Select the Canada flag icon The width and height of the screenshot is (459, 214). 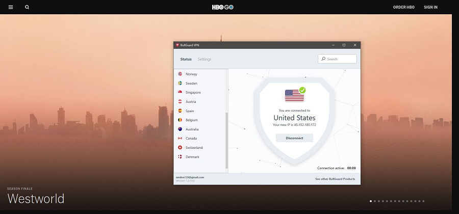pyautogui.click(x=180, y=138)
